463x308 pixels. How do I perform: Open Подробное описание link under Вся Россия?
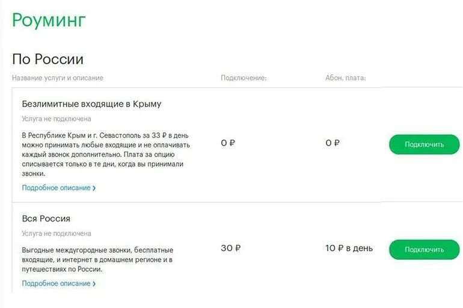(56, 283)
